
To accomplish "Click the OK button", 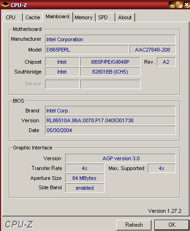I will (x=172, y=225).
